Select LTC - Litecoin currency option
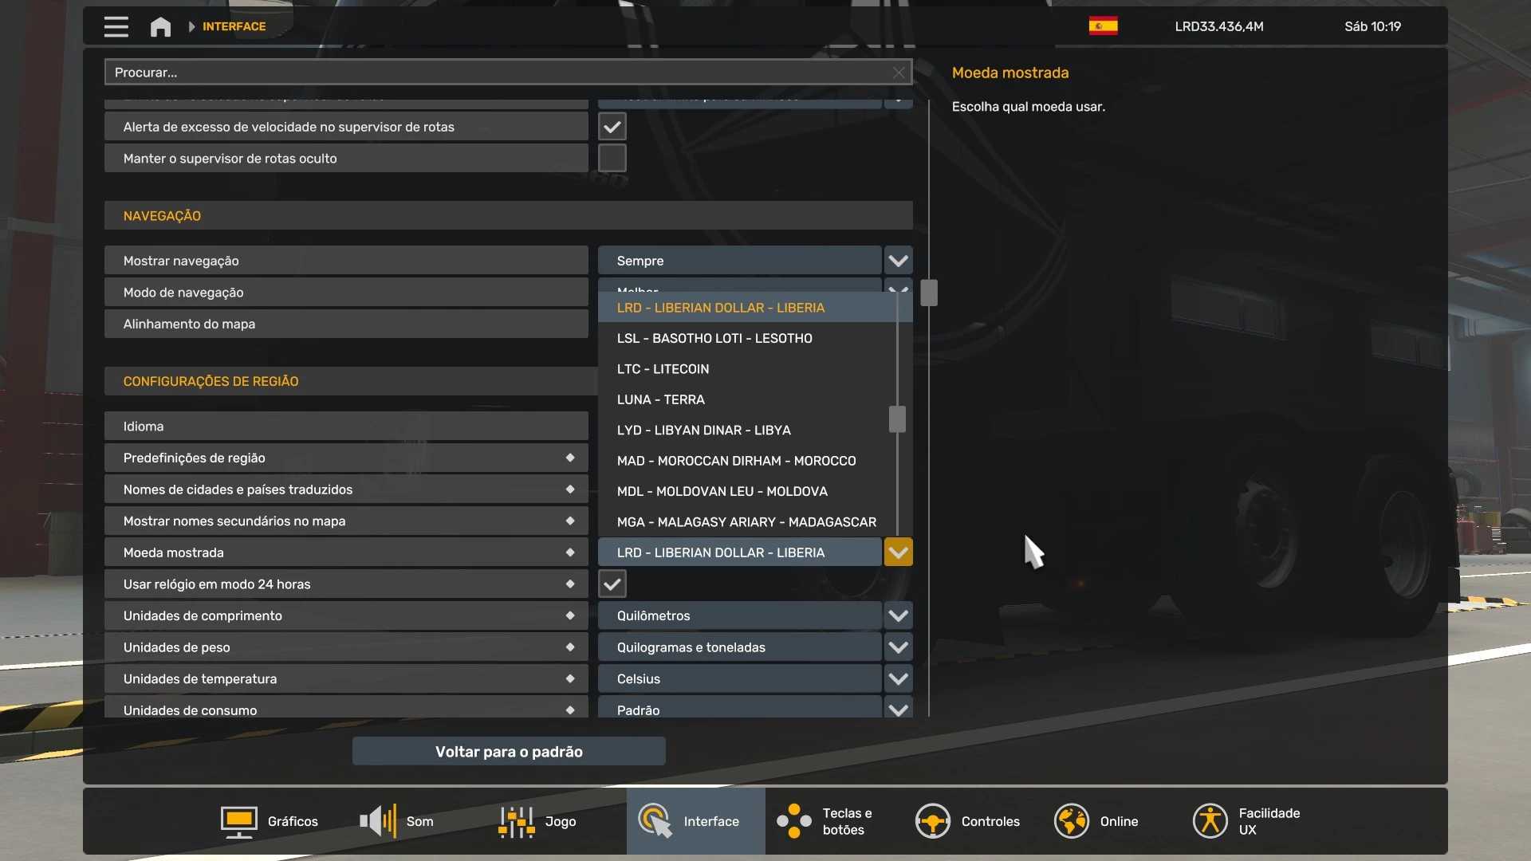Viewport: 1531px width, 861px height. pyautogui.click(x=663, y=369)
